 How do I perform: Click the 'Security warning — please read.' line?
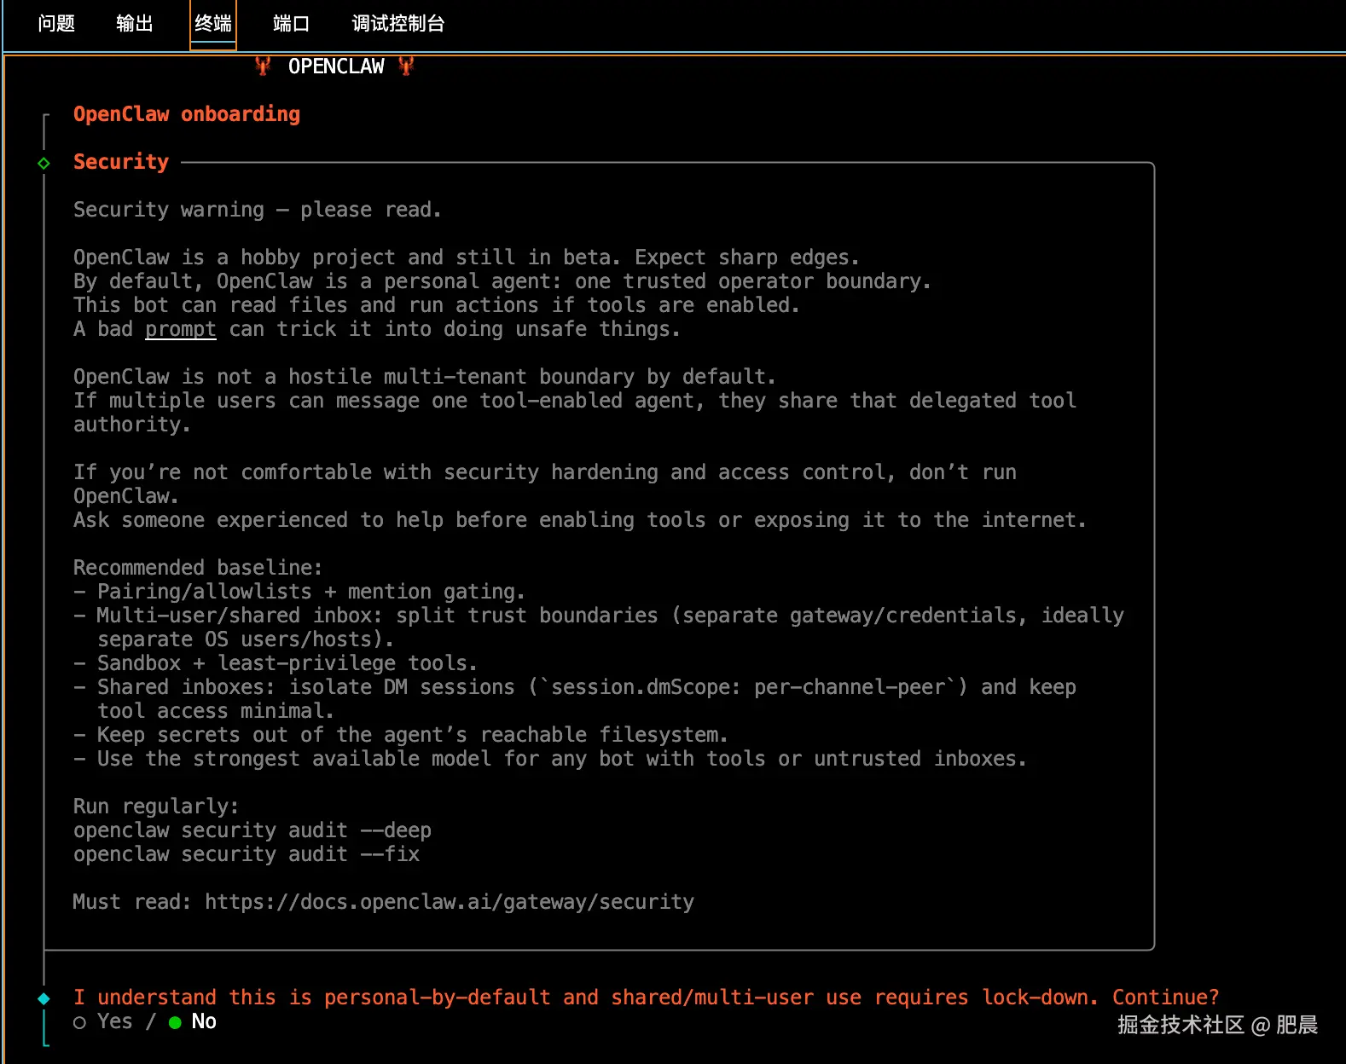(x=258, y=210)
